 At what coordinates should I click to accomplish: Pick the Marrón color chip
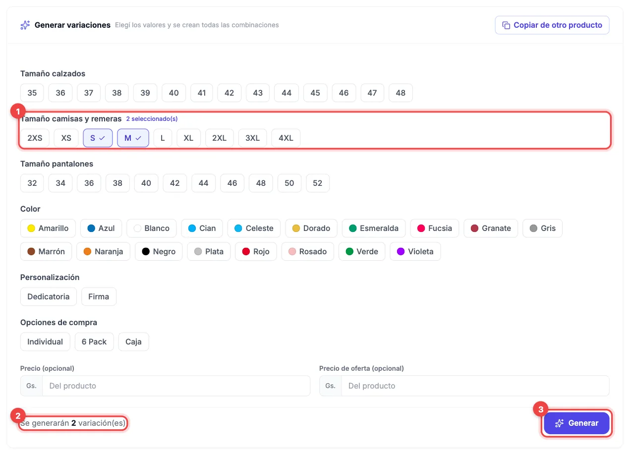(x=46, y=252)
